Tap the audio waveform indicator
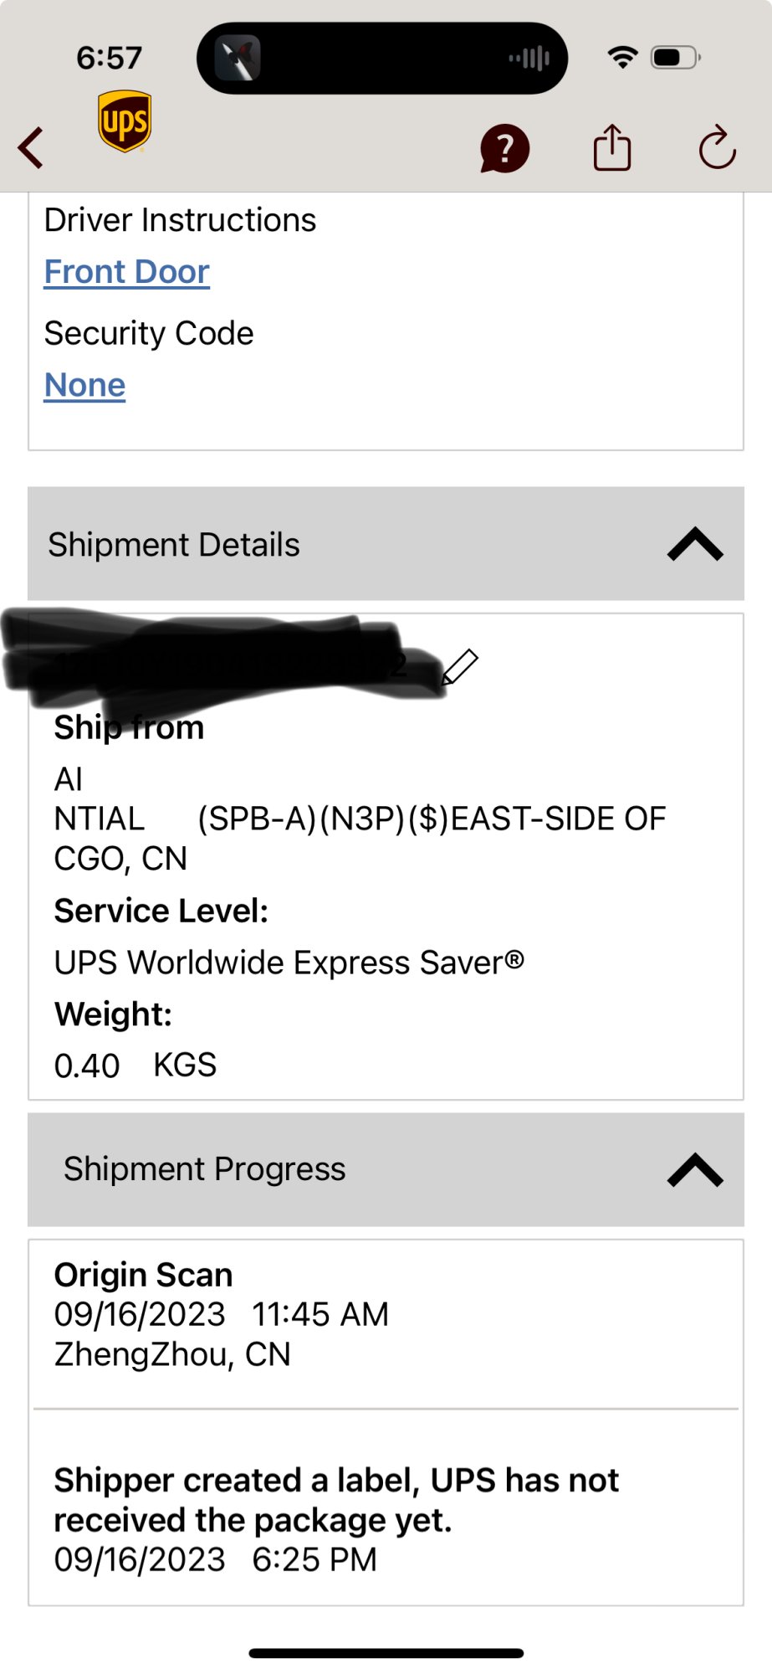The width and height of the screenshot is (772, 1674). coord(529,59)
